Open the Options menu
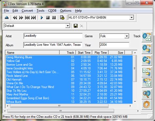 click(66, 11)
